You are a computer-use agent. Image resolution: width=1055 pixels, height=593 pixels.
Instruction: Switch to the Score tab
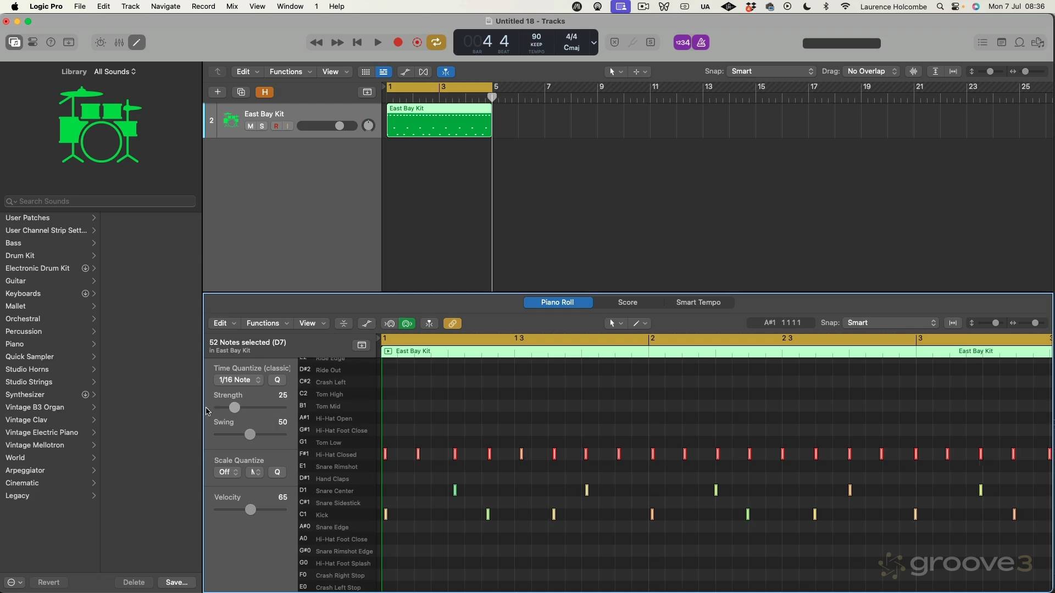(628, 303)
